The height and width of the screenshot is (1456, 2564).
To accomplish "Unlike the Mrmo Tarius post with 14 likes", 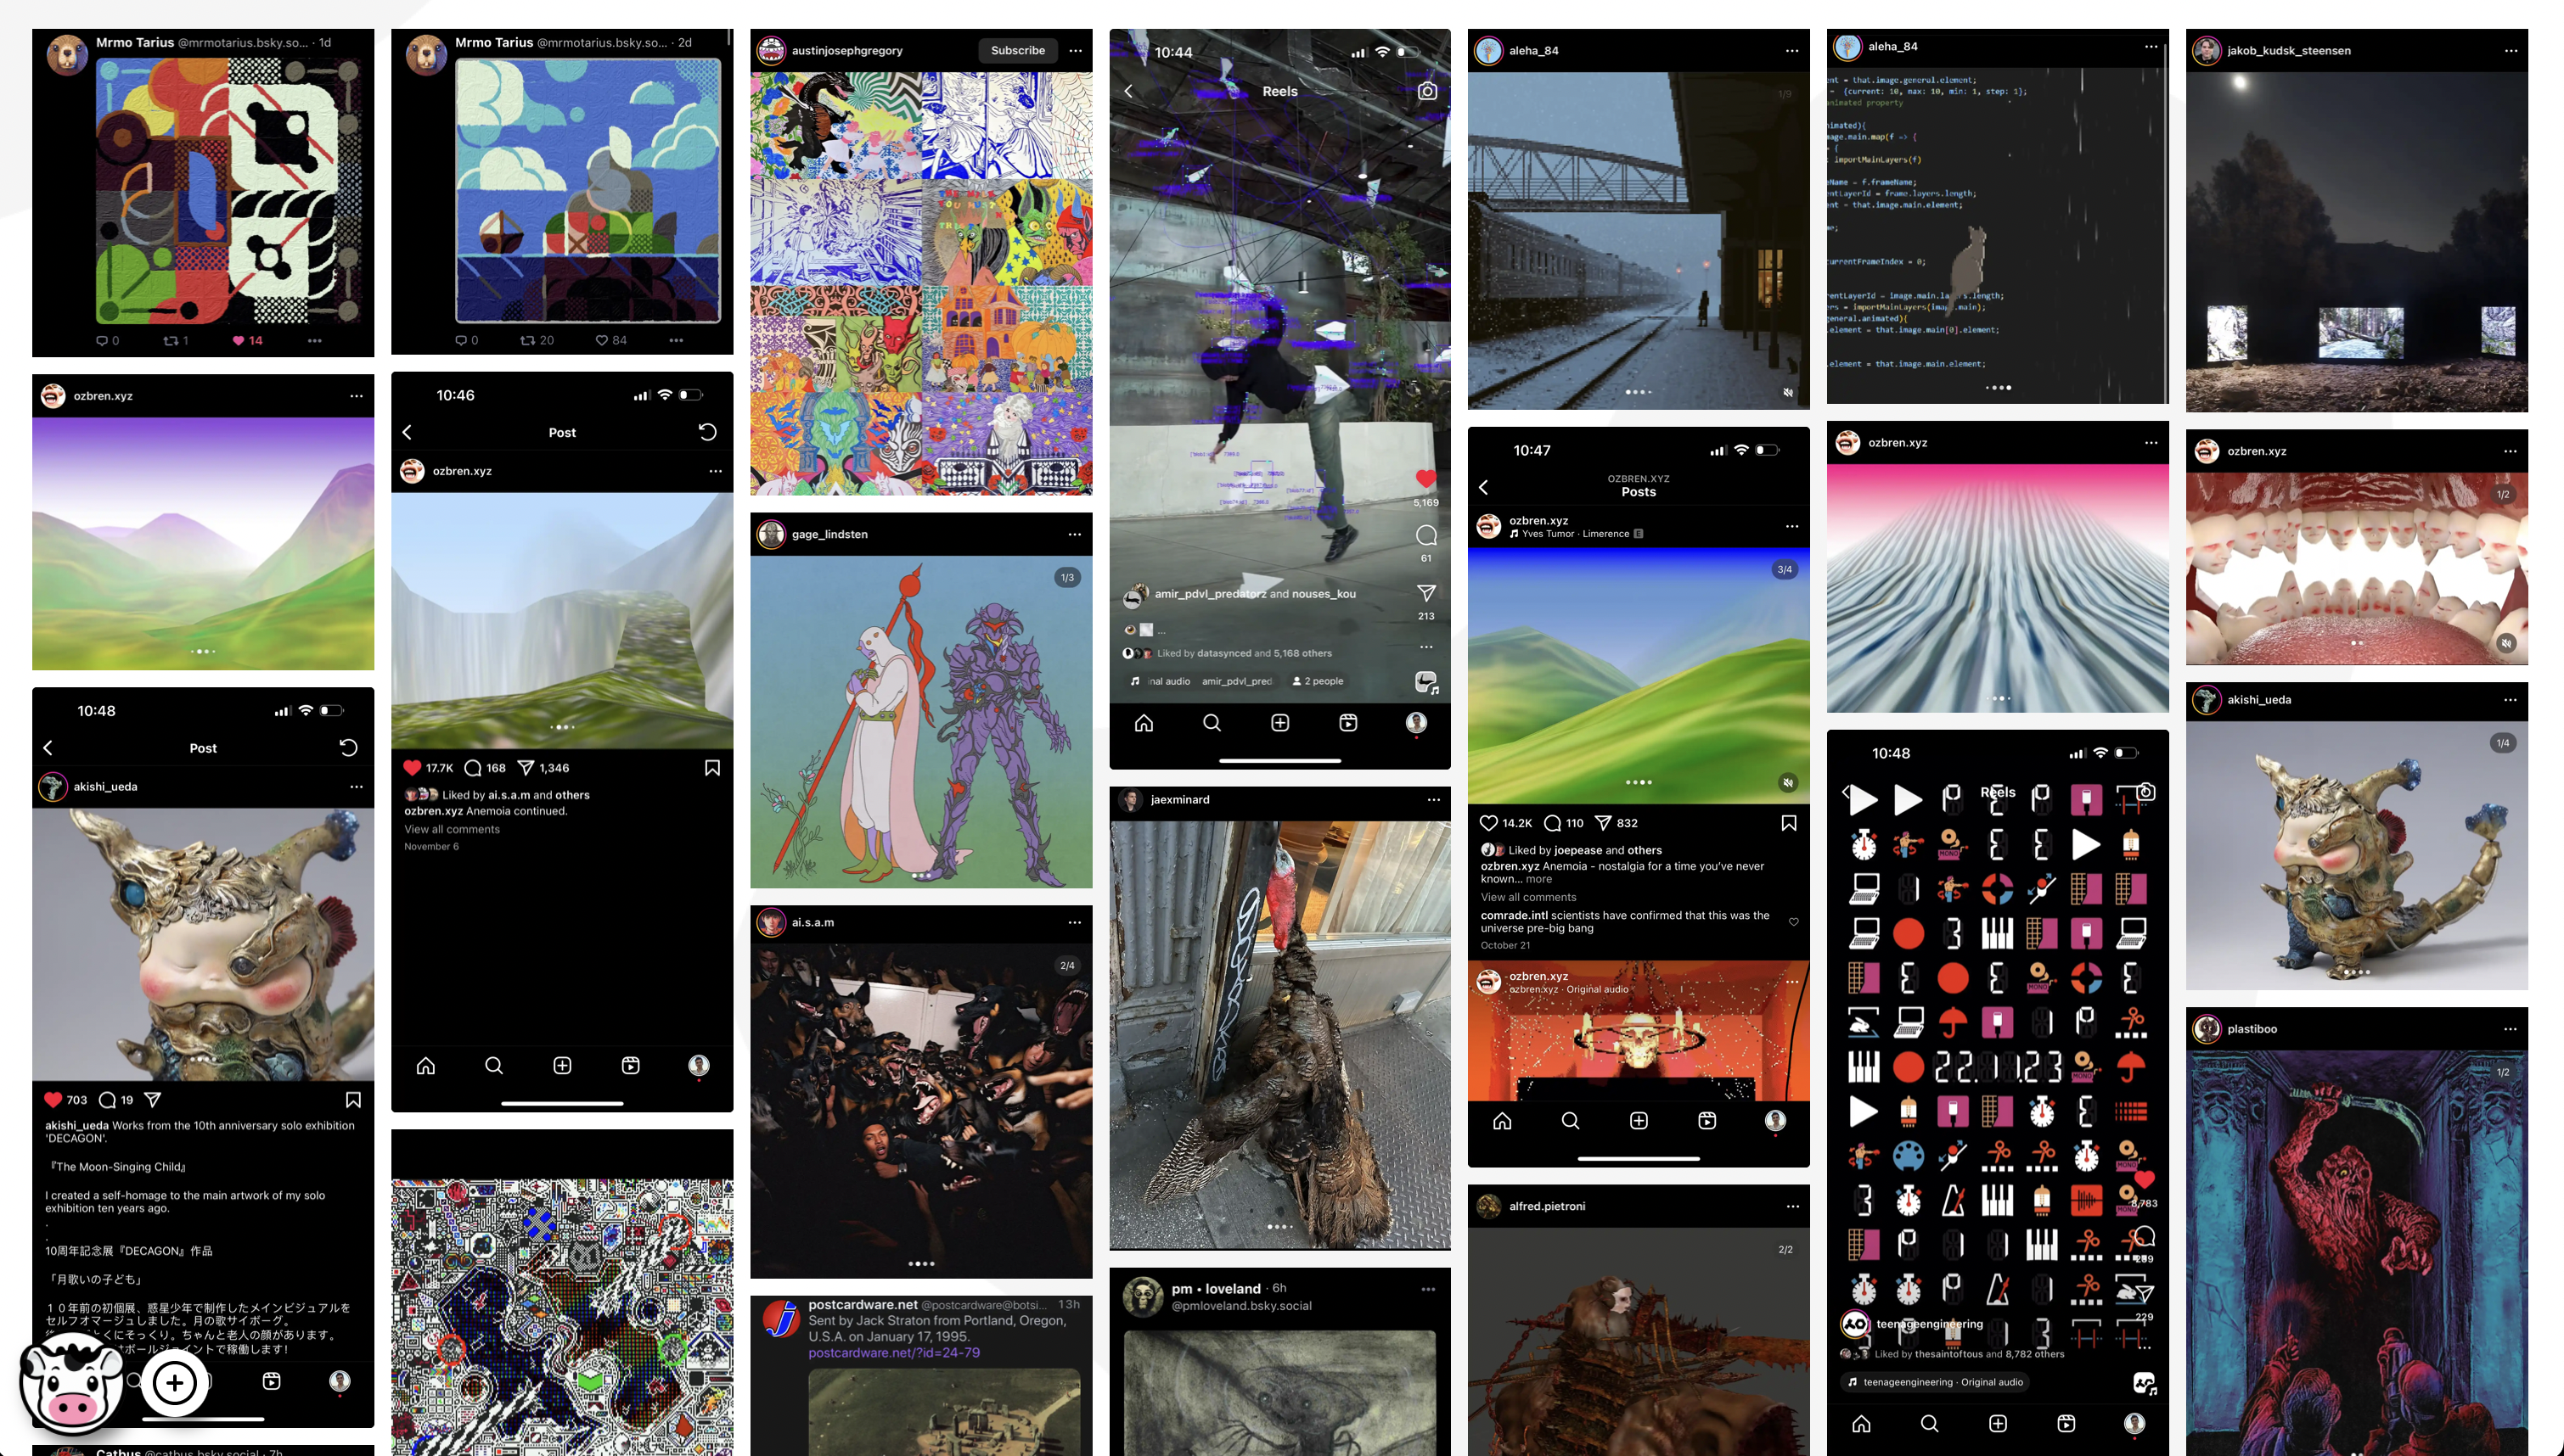I will (239, 341).
